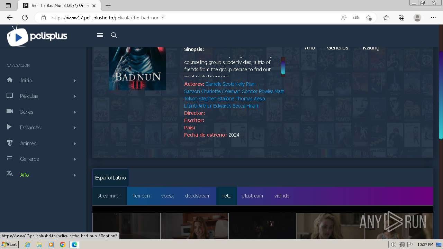Switch to the streamwish server
Image resolution: width=443 pixels, height=249 pixels.
(x=109, y=196)
